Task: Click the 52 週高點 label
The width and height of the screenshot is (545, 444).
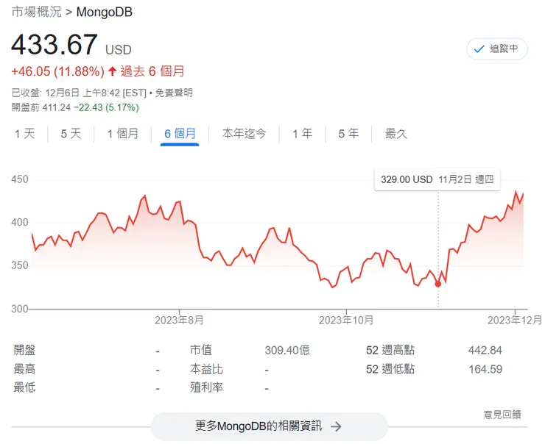Action: [390, 351]
